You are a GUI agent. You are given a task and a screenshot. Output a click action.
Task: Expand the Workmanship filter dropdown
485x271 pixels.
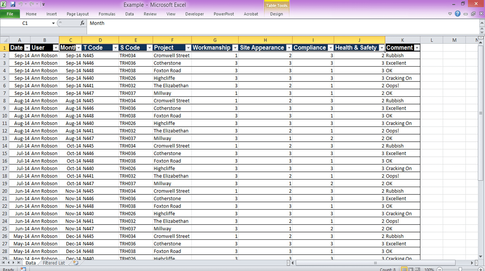235,47
